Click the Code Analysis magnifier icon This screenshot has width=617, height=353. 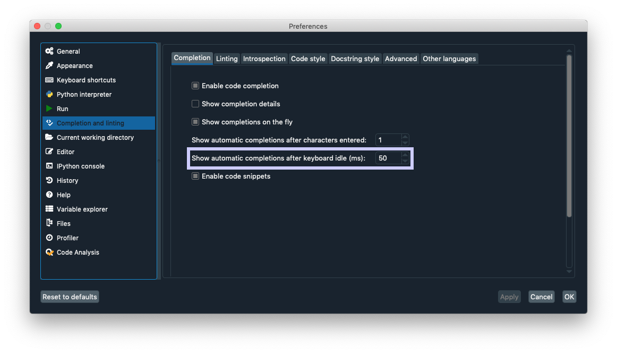pyautogui.click(x=49, y=252)
